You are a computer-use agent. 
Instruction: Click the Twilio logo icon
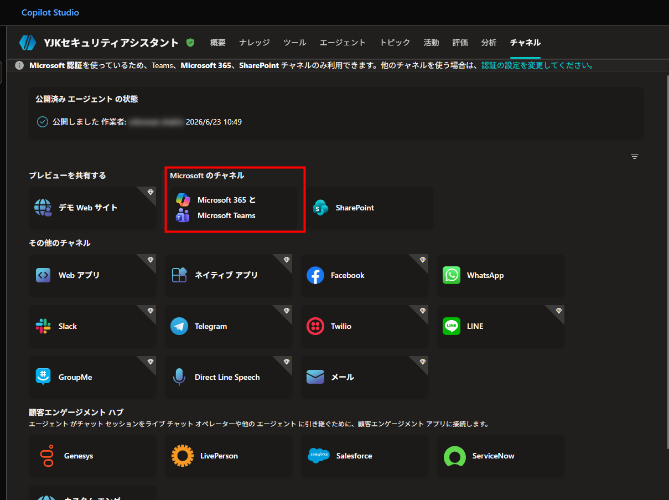tap(315, 326)
